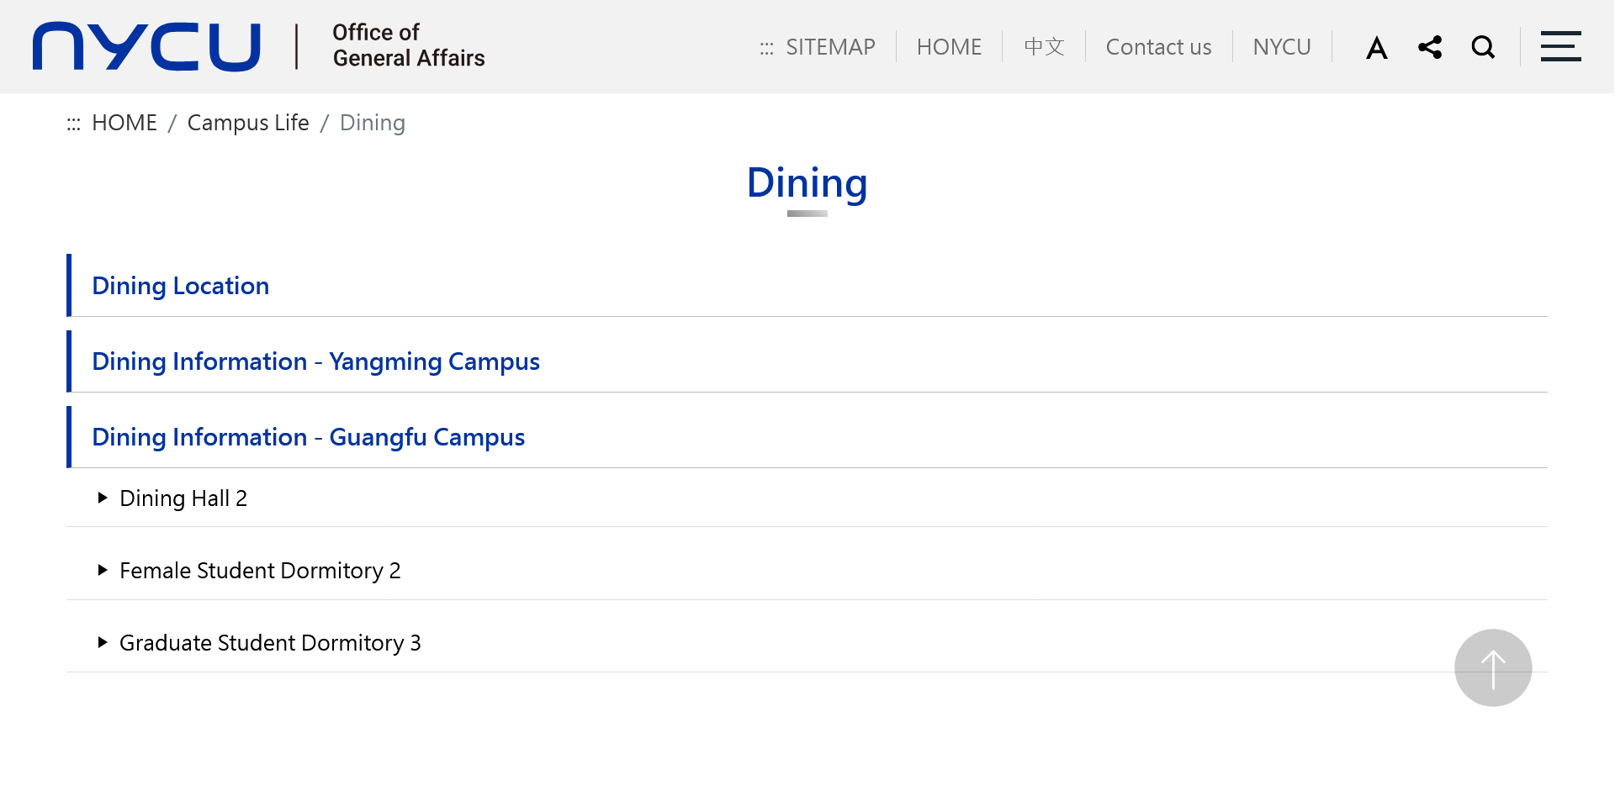This screenshot has height=796, width=1615.
Task: Switch language to 中文
Action: click(1044, 47)
